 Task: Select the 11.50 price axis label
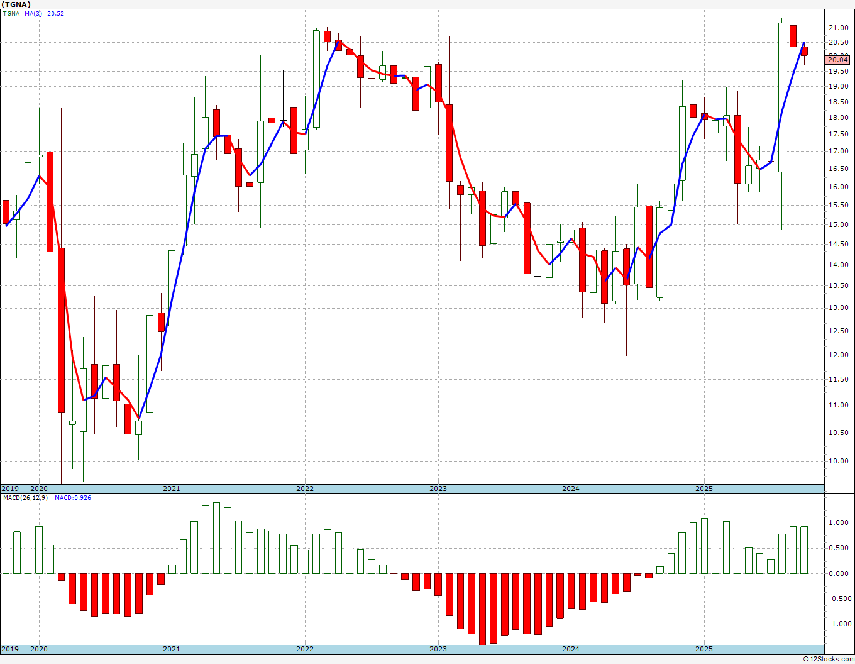tap(837, 380)
